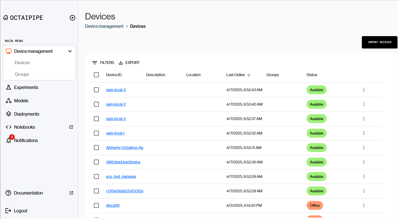
Task: Open the Experiments section in sidebar
Action: pos(26,87)
